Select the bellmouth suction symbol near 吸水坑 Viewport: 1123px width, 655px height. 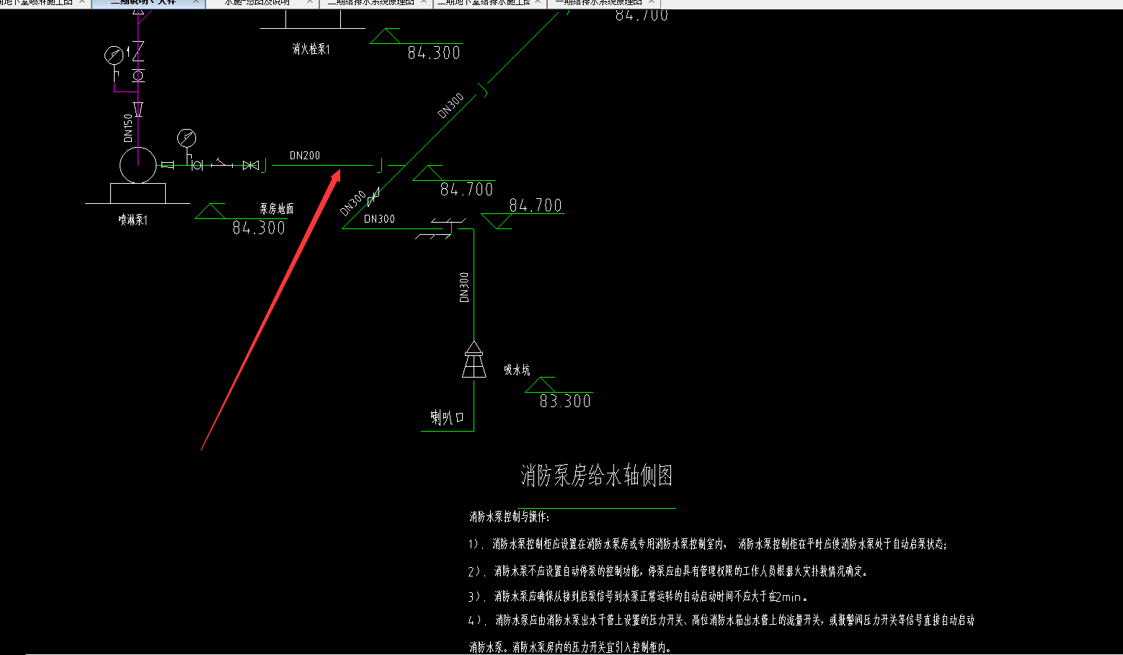tap(474, 359)
